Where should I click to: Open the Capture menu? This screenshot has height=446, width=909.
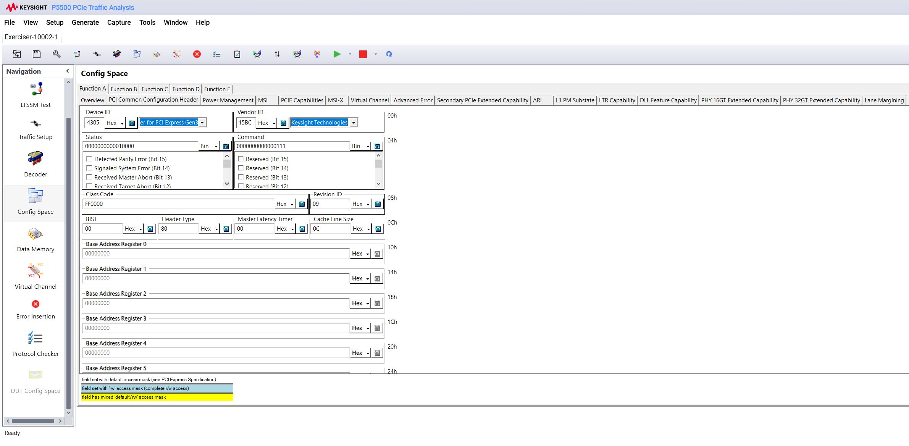click(119, 23)
